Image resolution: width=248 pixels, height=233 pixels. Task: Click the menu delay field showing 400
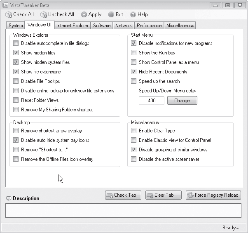pyautogui.click(x=152, y=101)
